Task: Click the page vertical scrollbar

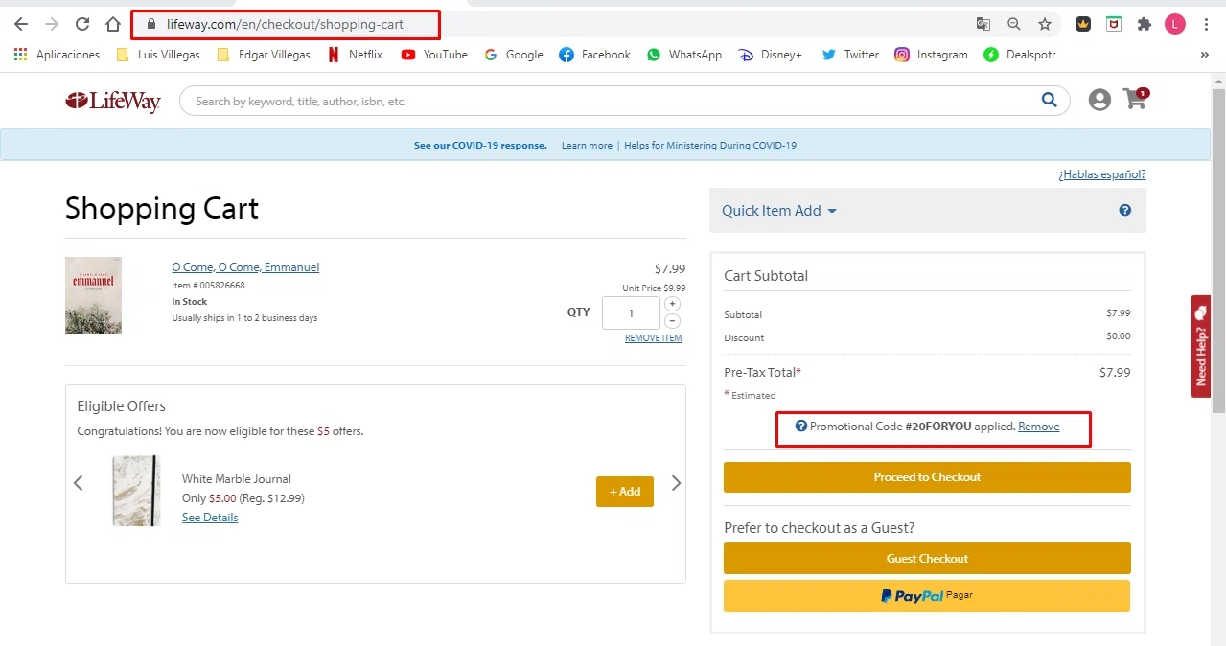Action: point(1218,249)
